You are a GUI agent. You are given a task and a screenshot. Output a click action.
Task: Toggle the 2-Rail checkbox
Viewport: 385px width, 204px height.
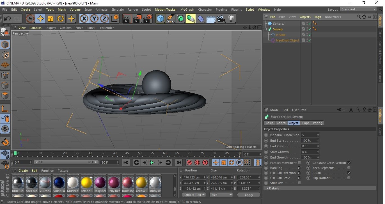pyautogui.click(x=349, y=173)
